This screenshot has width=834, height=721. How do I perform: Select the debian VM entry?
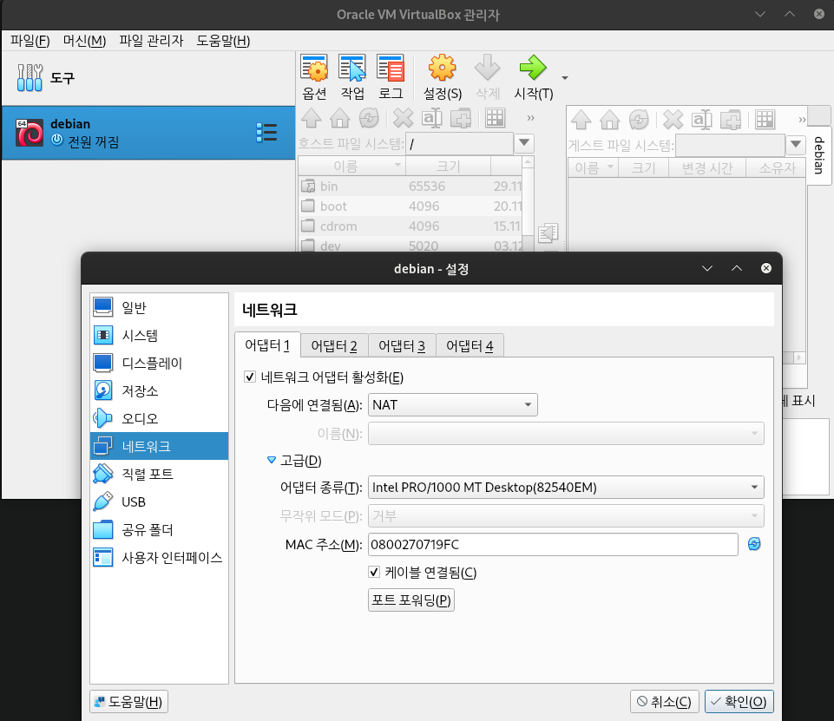click(x=148, y=133)
